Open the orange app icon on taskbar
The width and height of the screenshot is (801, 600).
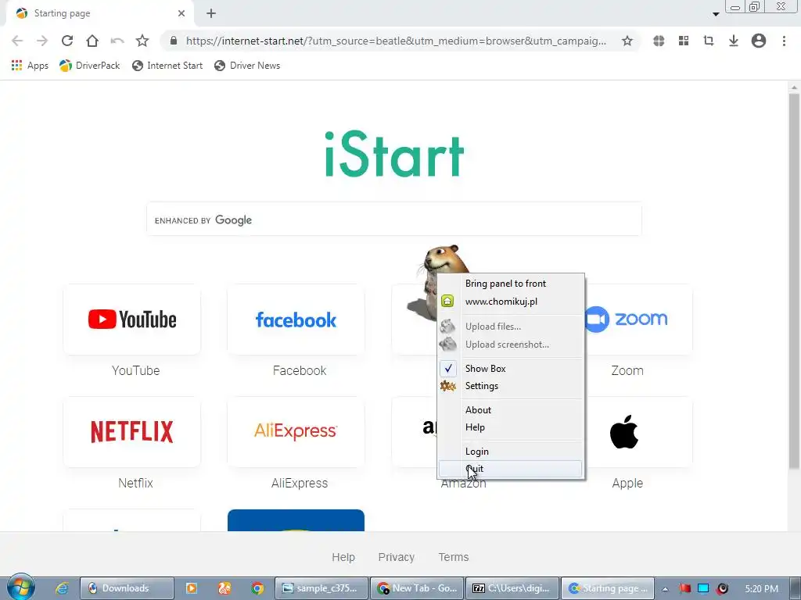224,588
